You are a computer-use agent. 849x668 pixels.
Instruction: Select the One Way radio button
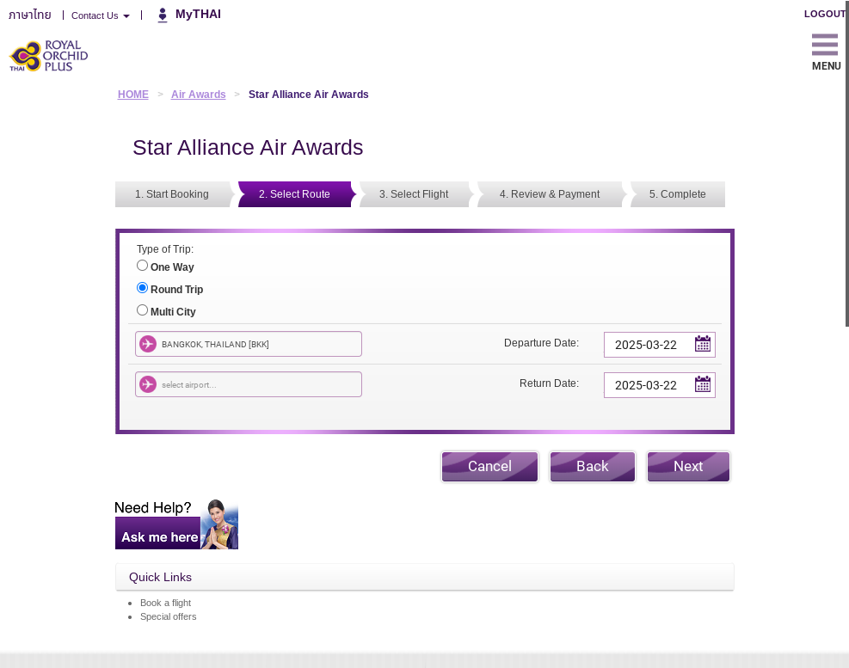[x=143, y=266]
